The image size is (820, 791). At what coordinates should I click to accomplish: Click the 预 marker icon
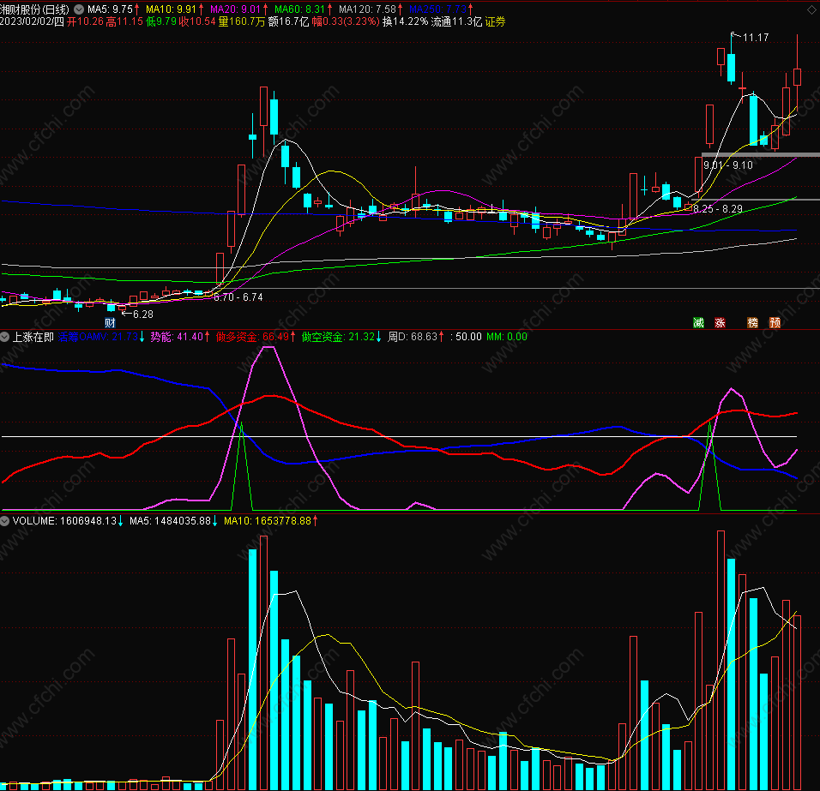[775, 323]
